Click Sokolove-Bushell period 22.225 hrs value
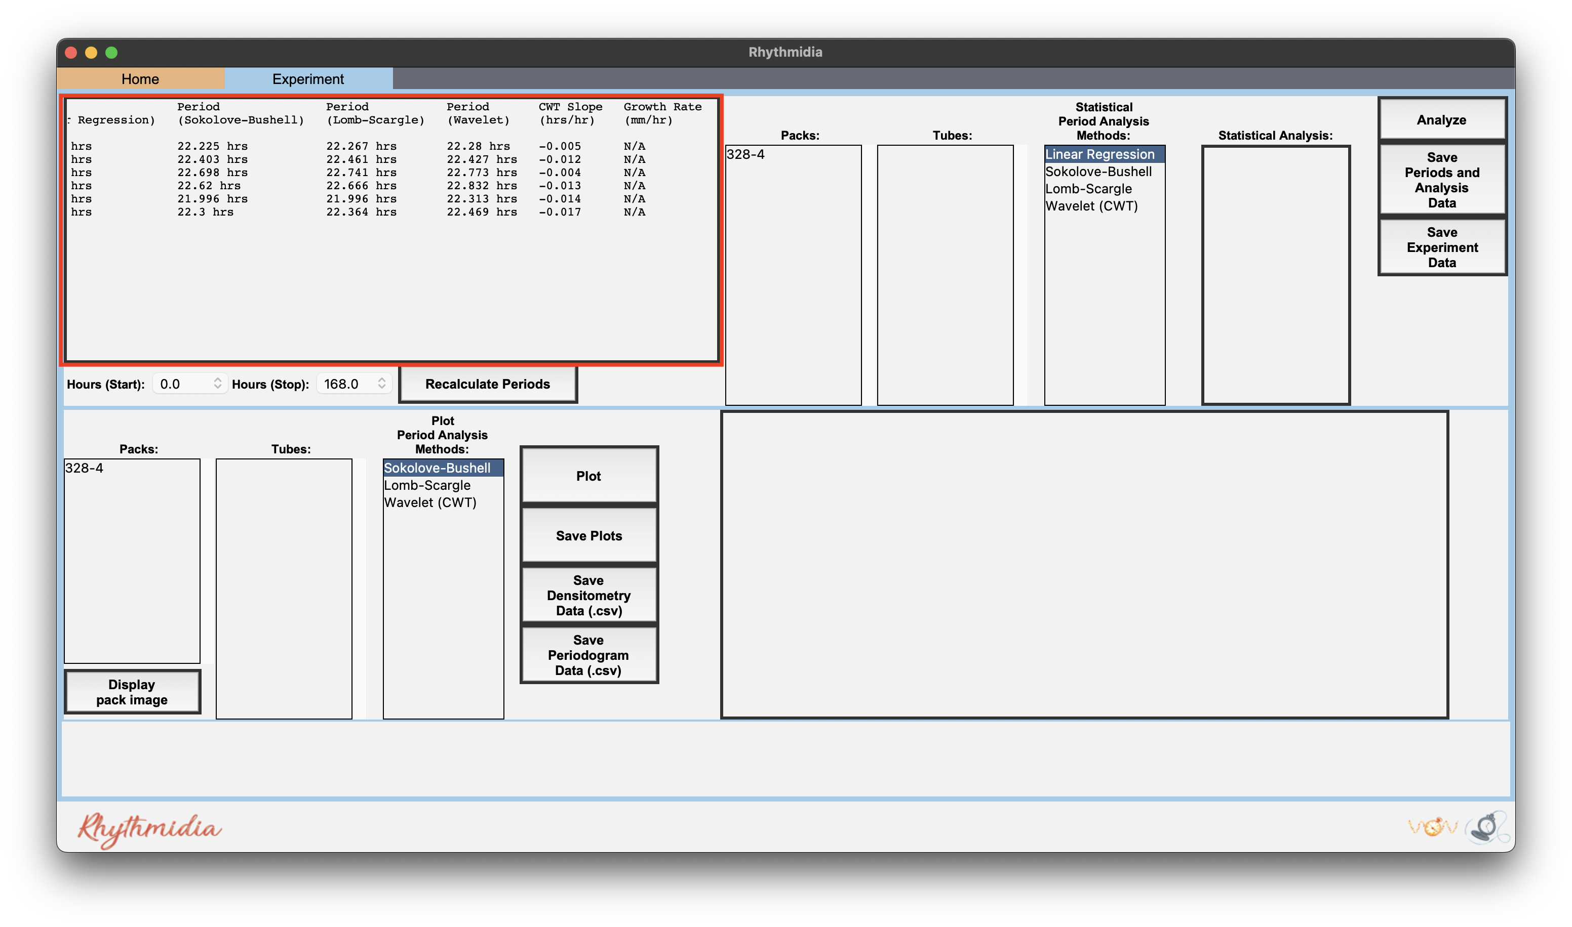 [x=213, y=146]
